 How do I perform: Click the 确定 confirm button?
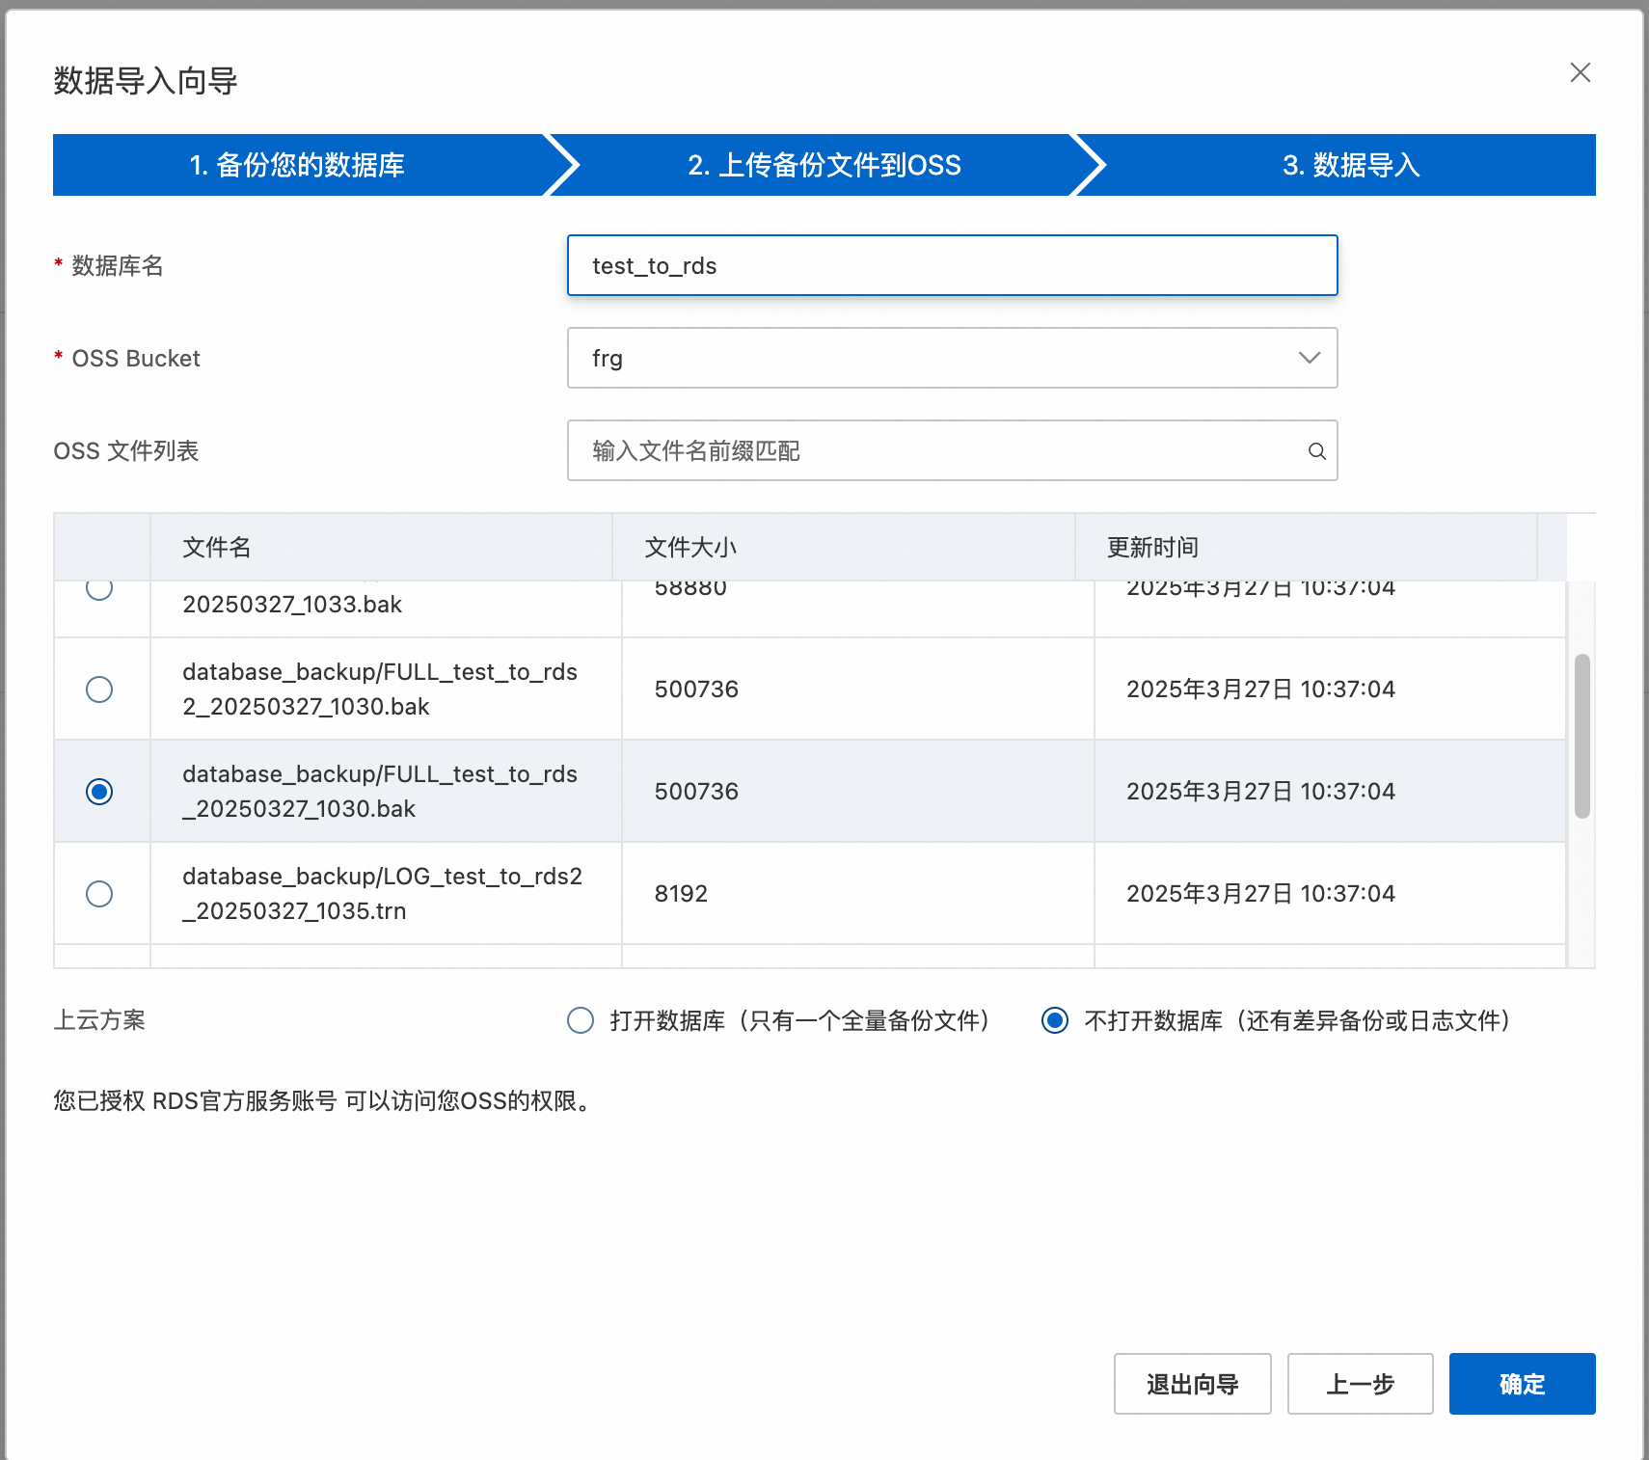point(1522,1384)
